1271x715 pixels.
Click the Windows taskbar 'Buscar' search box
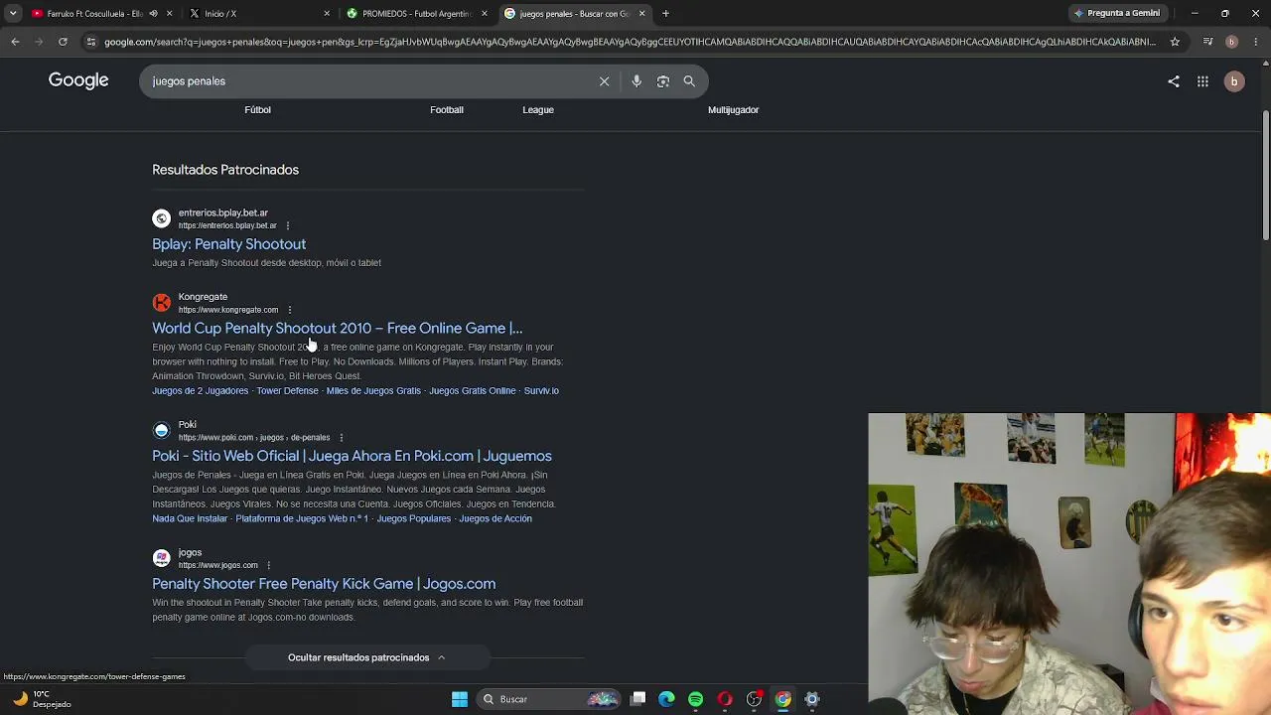tap(550, 699)
